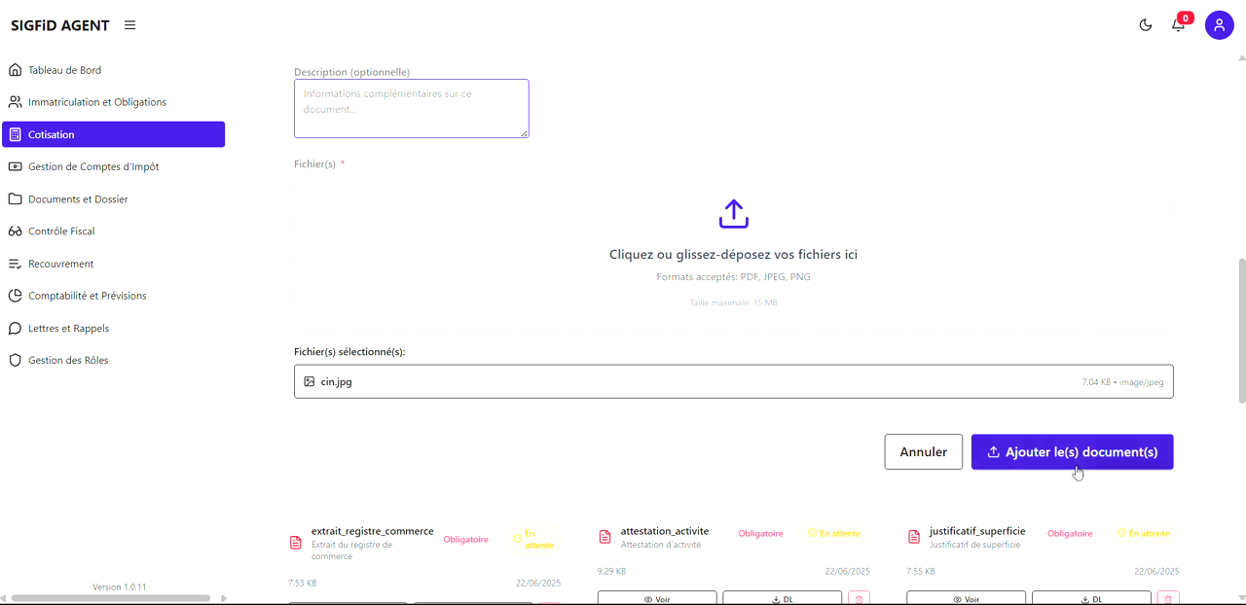Download the attestation_activite file with DL
Image resolution: width=1246 pixels, height=605 pixels.
point(782,598)
